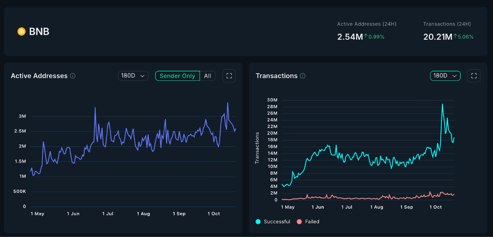Viewport: 493px width, 237px height.
Task: Open the Transactions info tooltip
Action: tap(303, 76)
